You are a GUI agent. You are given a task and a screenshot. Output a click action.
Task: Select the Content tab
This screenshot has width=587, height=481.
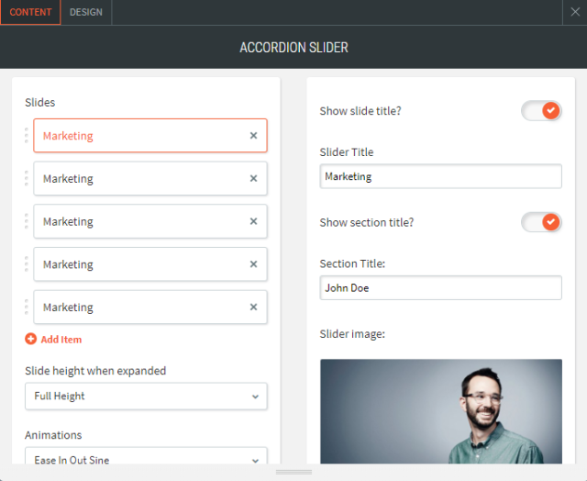point(30,12)
